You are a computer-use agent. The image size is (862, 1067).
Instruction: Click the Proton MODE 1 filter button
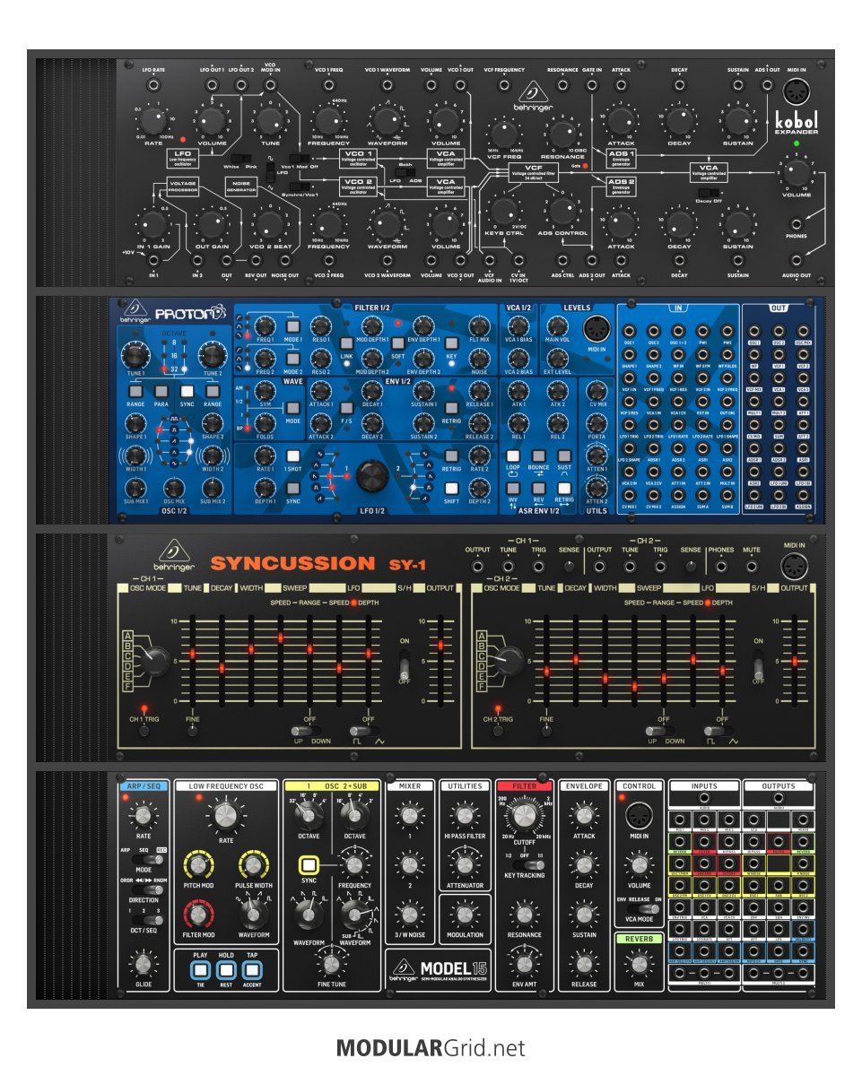point(292,326)
